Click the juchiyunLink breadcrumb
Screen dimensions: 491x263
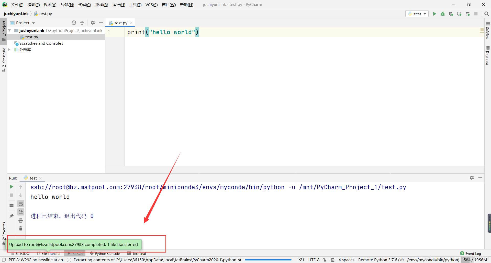[16, 14]
